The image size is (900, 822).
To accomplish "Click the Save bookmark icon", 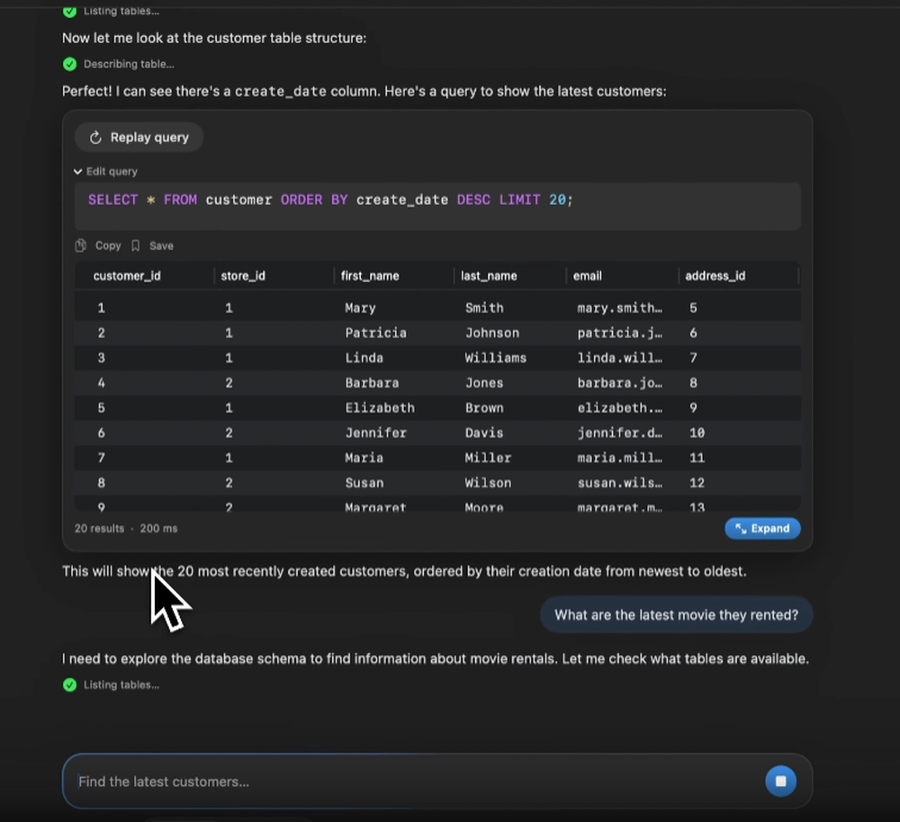I will click(136, 246).
